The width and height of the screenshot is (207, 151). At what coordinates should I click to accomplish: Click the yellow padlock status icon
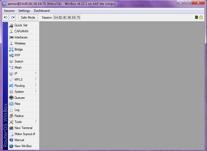[201, 17]
